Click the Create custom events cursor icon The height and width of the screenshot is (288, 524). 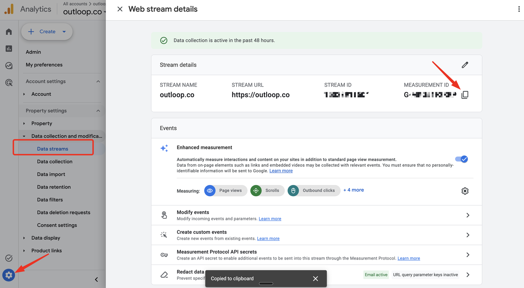[164, 235]
